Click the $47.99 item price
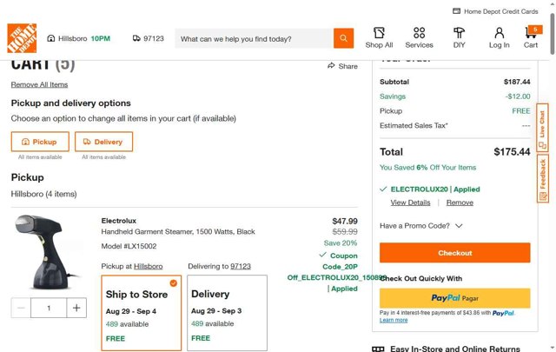 click(345, 221)
